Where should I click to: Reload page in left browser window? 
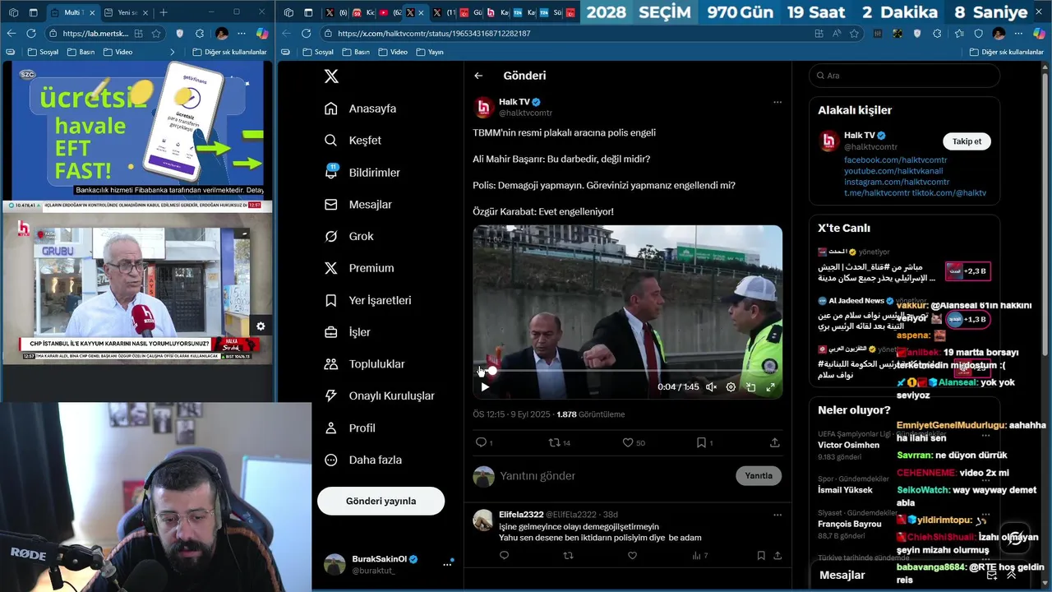coord(31,33)
